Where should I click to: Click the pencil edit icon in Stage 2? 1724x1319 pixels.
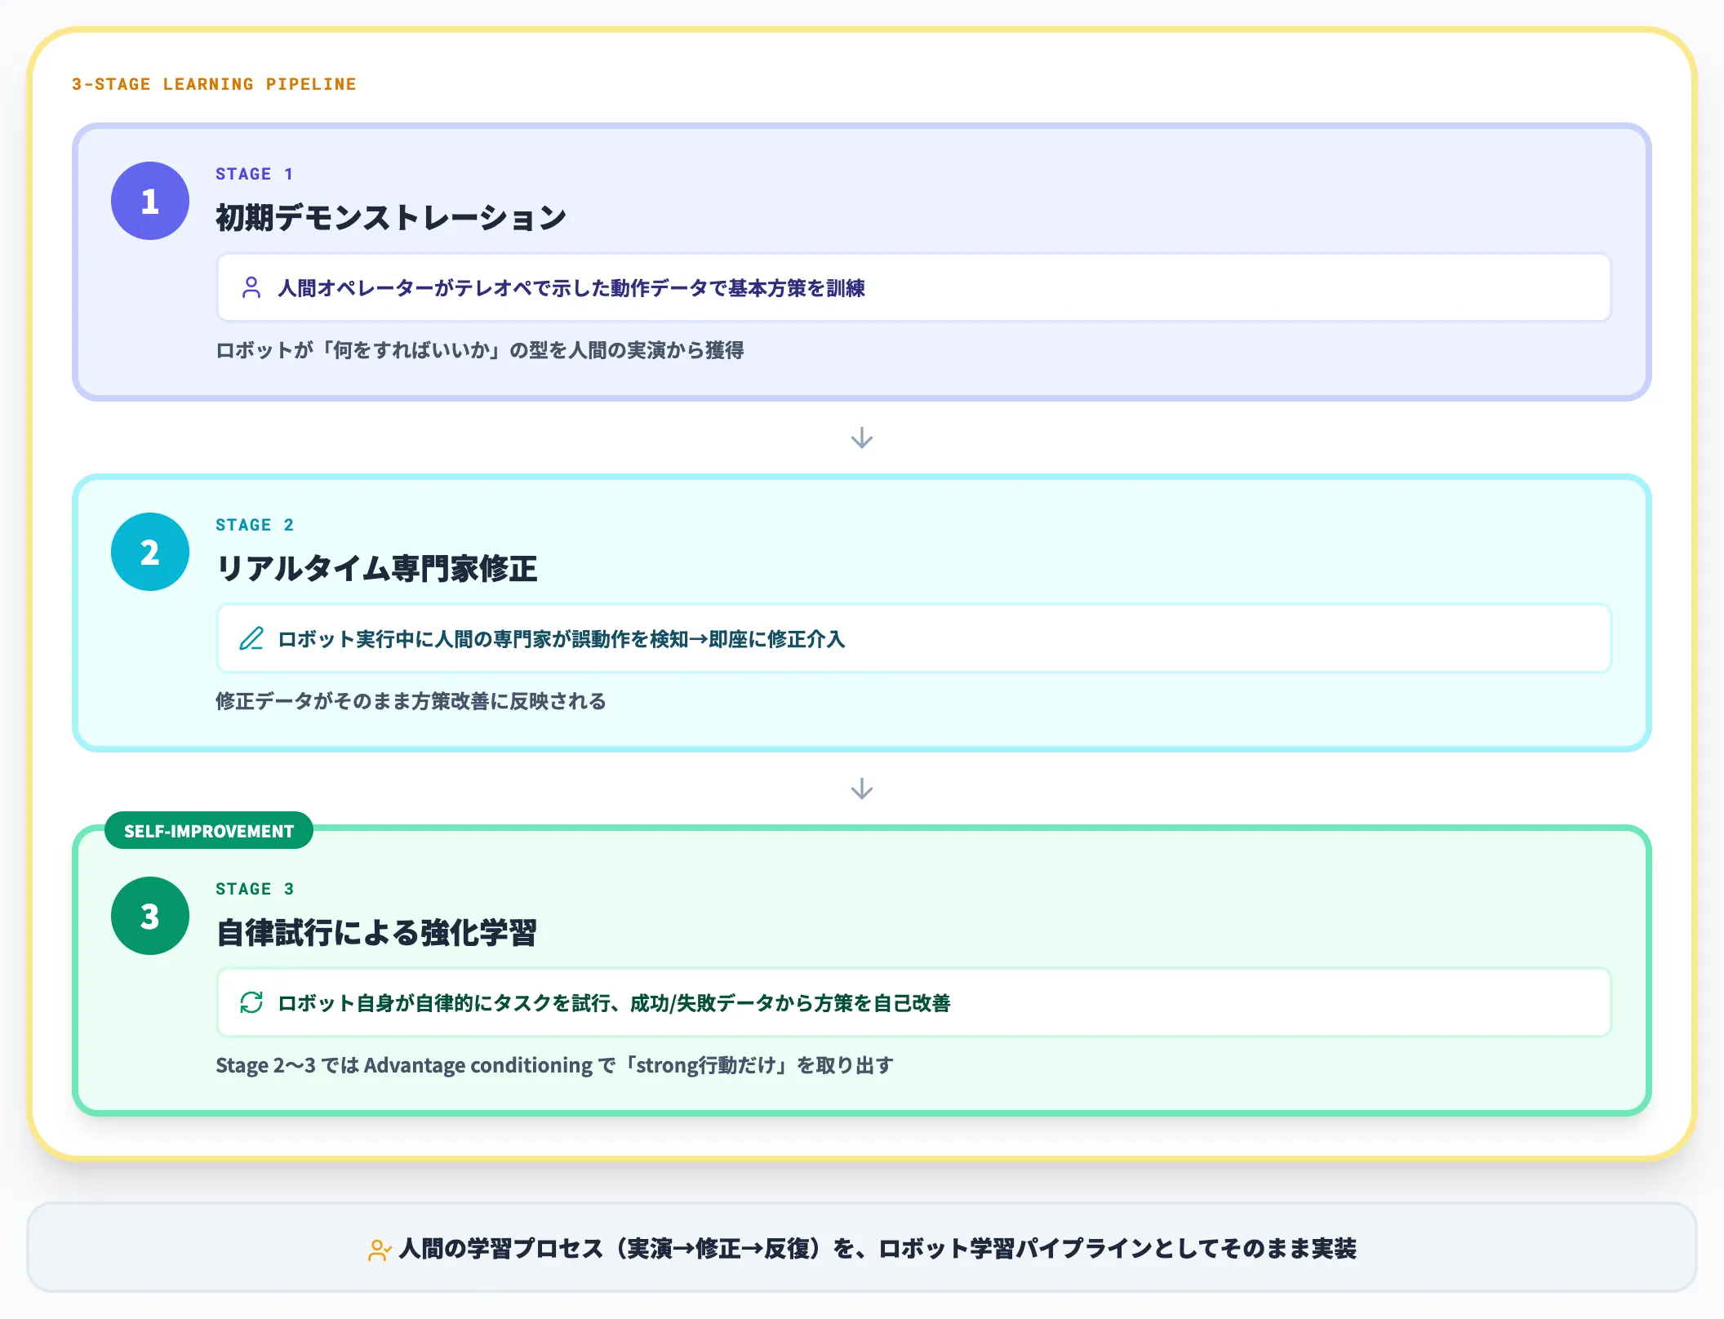point(251,638)
